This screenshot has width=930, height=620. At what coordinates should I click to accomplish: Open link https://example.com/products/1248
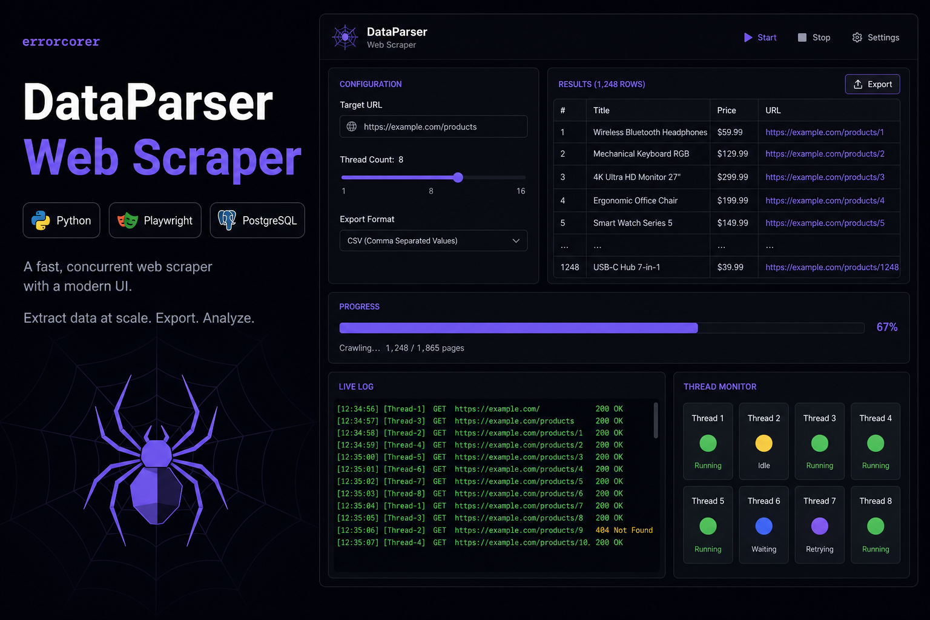click(832, 267)
